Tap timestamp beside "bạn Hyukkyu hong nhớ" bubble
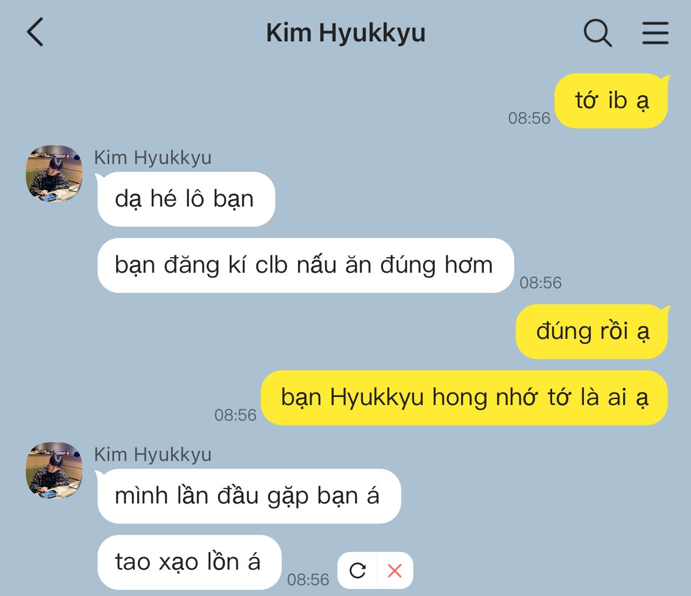This screenshot has height=596, width=691. (235, 415)
